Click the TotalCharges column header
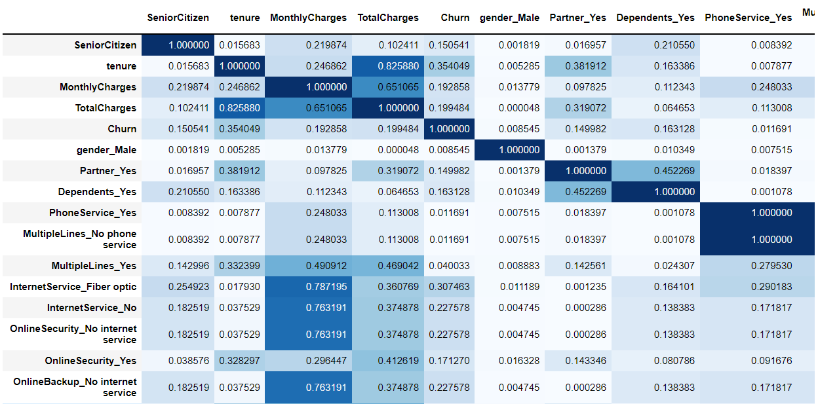The image size is (818, 404). point(387,18)
